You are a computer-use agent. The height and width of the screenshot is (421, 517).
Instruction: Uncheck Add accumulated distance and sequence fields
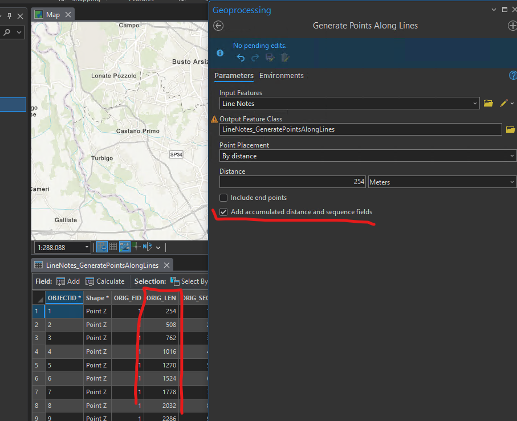223,212
